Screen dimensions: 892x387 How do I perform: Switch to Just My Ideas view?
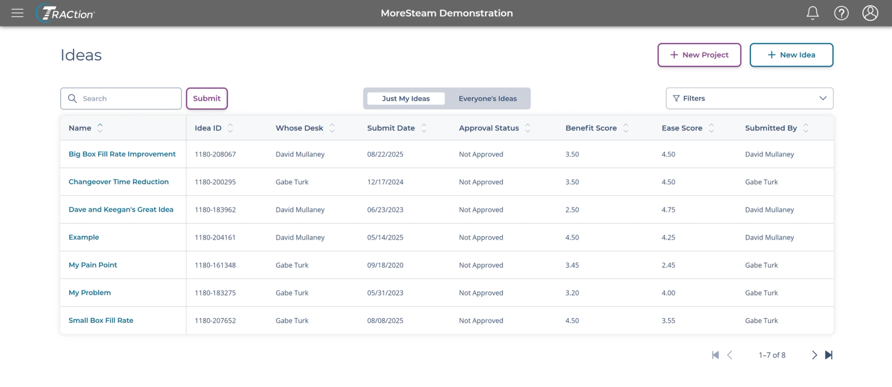(x=406, y=99)
